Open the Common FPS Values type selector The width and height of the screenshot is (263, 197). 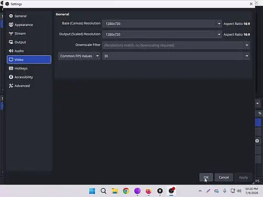pyautogui.click(x=79, y=56)
